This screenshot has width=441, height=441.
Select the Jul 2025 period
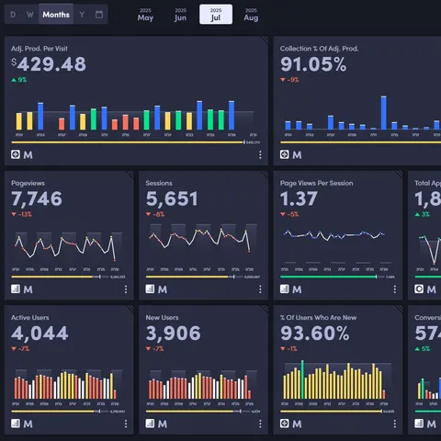click(x=216, y=15)
